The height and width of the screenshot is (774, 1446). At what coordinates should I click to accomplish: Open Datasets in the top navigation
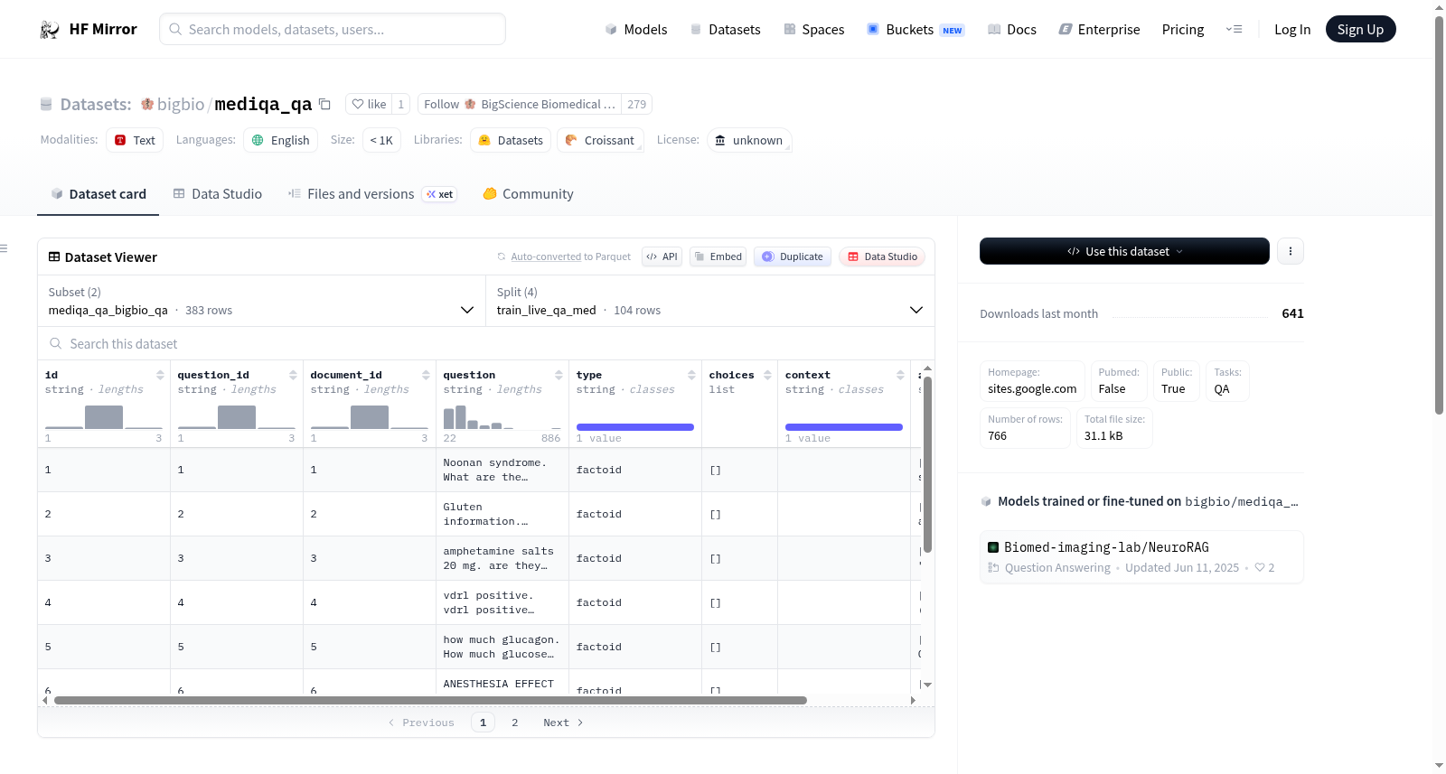tap(725, 30)
